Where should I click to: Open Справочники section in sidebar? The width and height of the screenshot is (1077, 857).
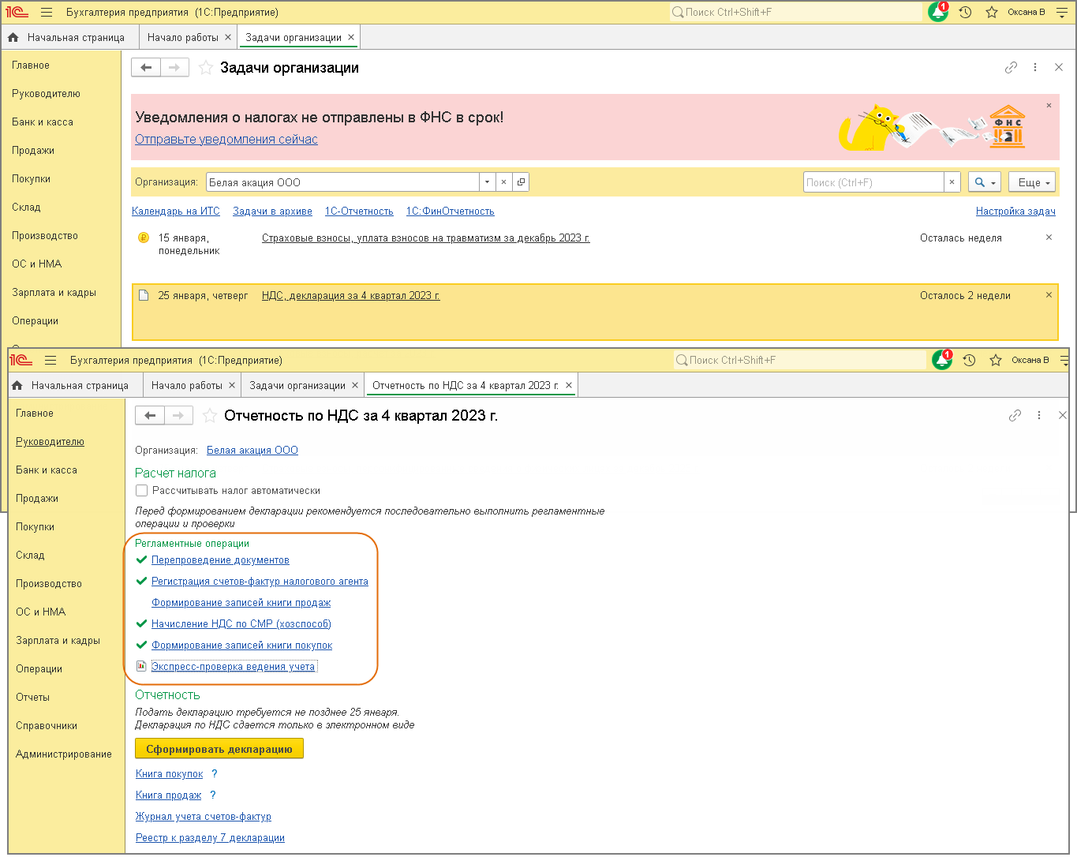tap(47, 726)
